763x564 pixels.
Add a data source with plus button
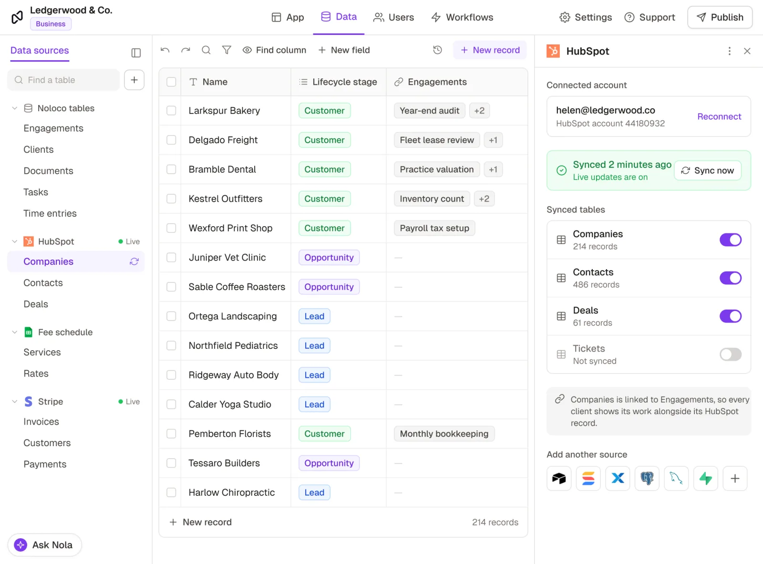134,80
